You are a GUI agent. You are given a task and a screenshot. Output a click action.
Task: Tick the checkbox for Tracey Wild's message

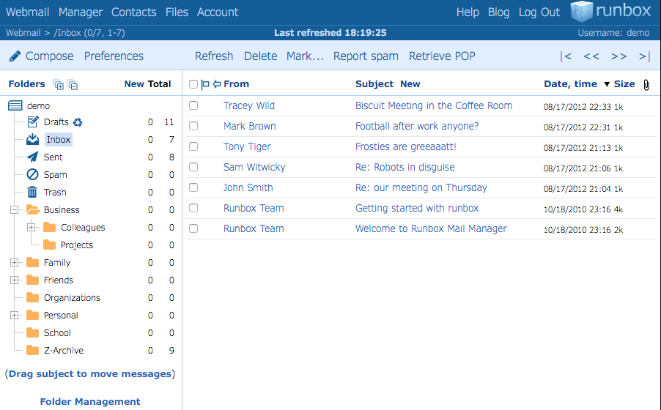coord(193,105)
